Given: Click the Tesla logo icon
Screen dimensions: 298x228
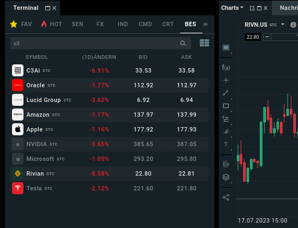Looking at the screenshot, I should point(17,188).
